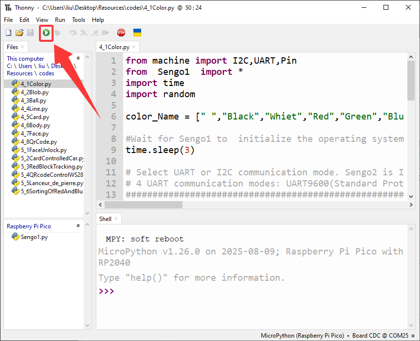Click the editor scroll-down arrow
Screen dimensions: 420x341
click(x=411, y=197)
